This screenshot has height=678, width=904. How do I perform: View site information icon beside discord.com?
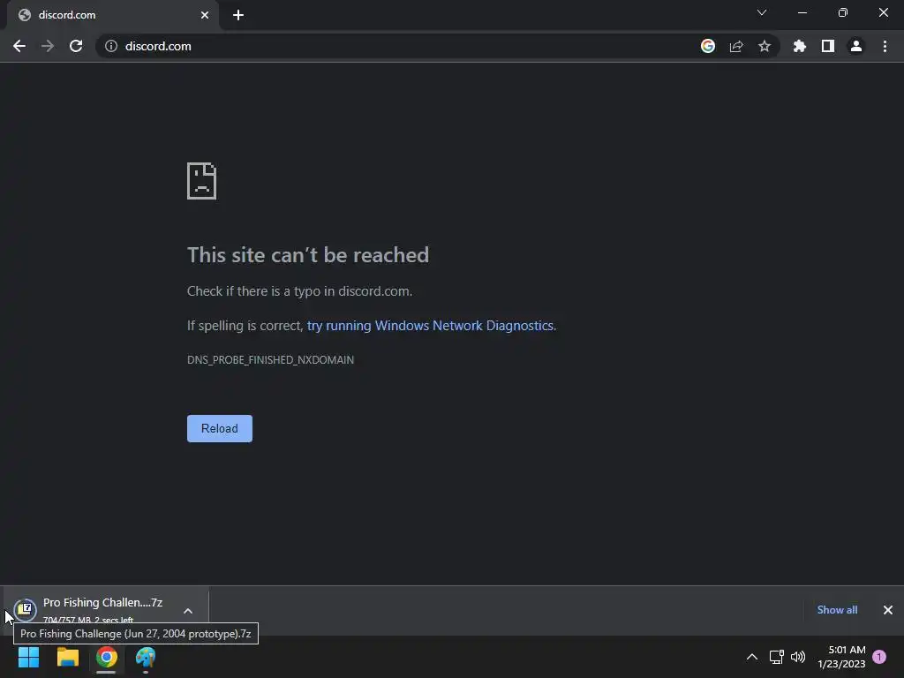coord(111,46)
